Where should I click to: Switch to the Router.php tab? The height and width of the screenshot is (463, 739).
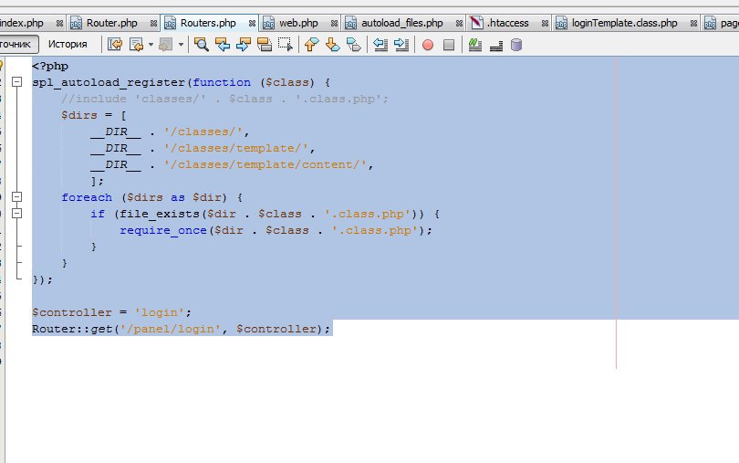click(x=111, y=23)
